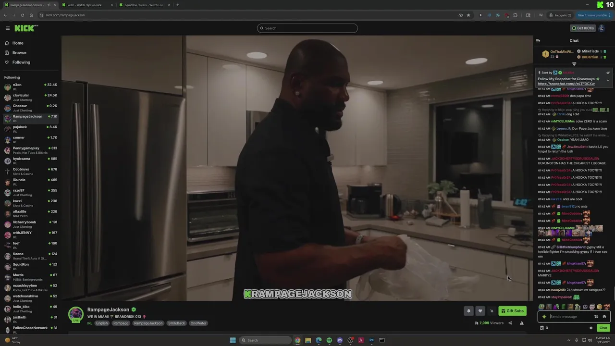Open the Windows Start menu
This screenshot has width=615, height=346.
233,340
